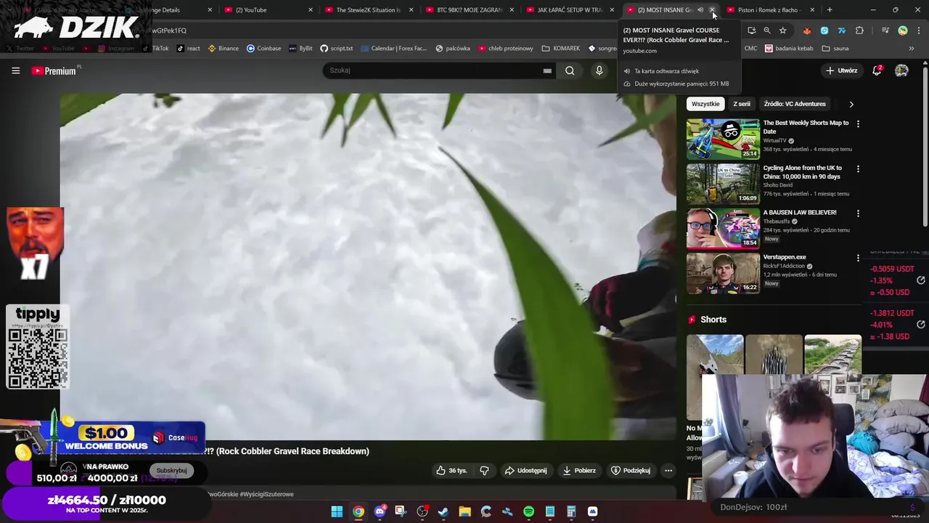
Task: Select the Wszystkie filter chip
Action: tap(705, 104)
